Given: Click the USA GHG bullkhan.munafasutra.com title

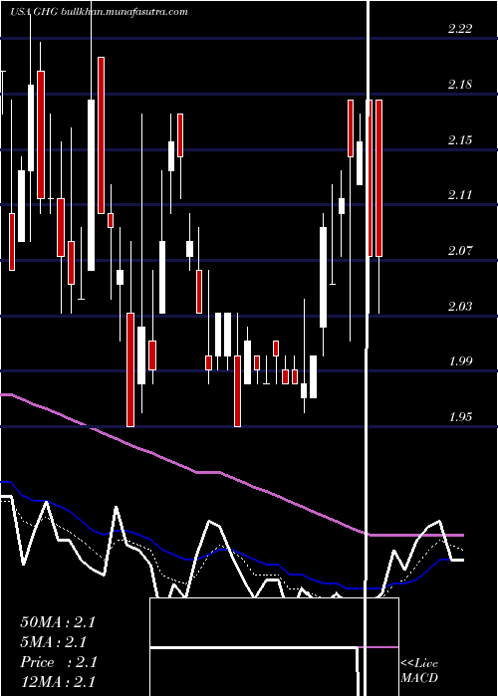Looking at the screenshot, I should click(99, 12).
